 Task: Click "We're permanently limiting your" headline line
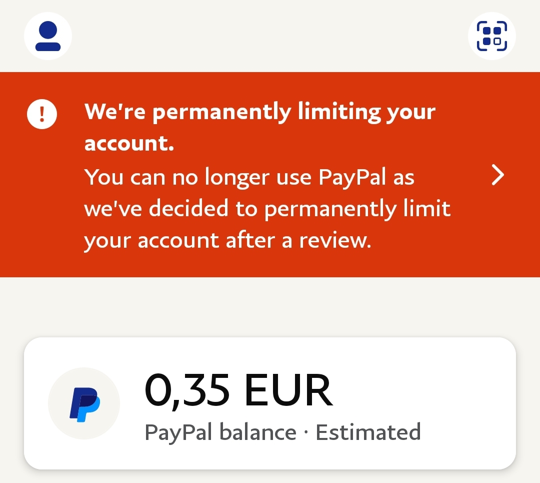(x=259, y=112)
